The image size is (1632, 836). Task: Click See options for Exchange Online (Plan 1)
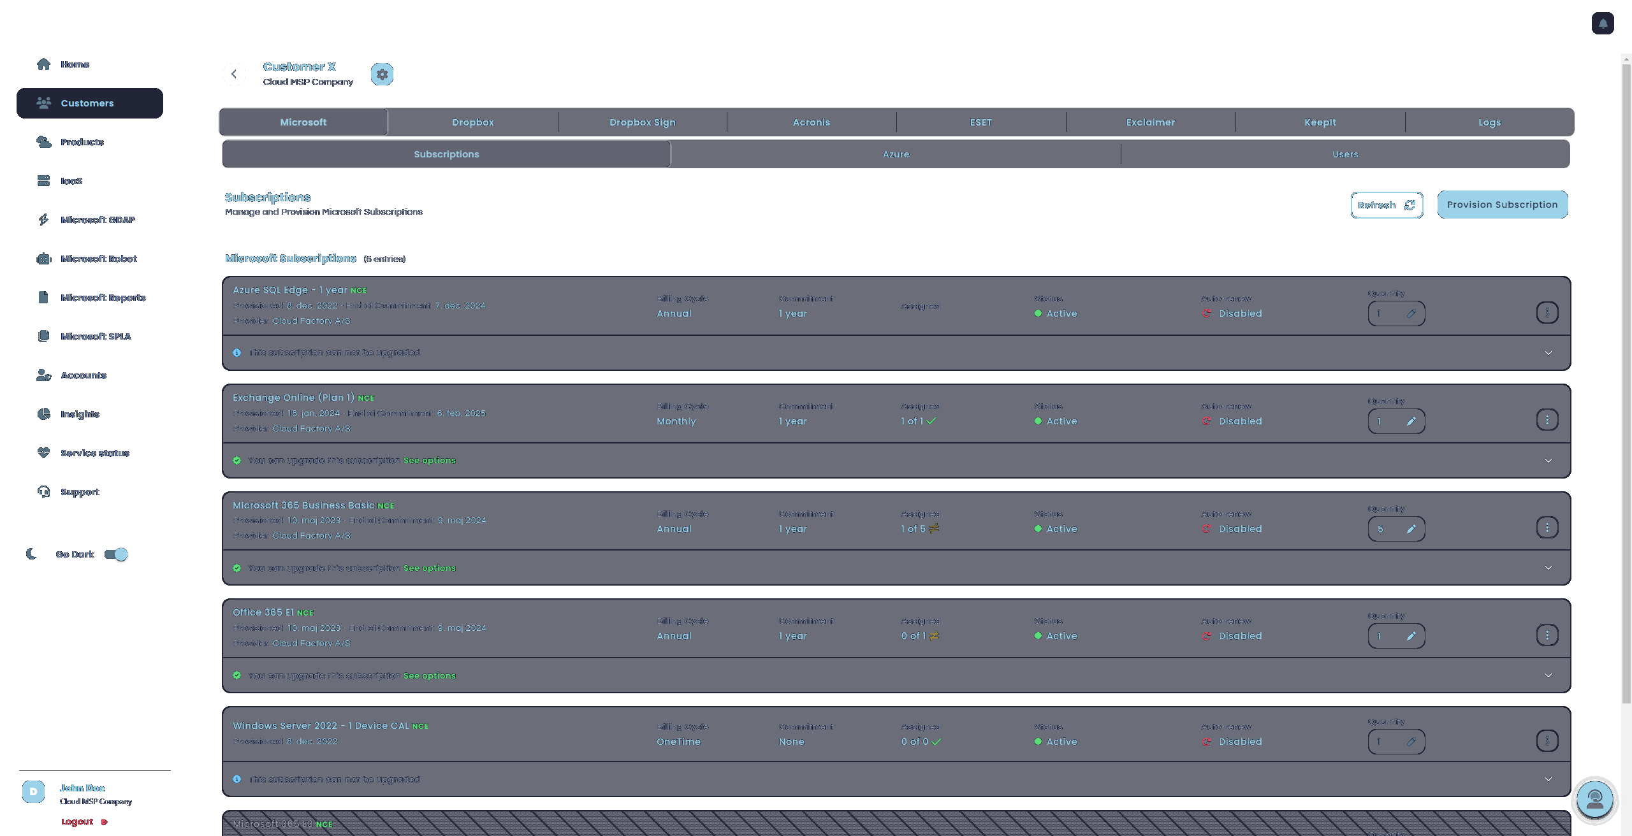click(x=430, y=461)
